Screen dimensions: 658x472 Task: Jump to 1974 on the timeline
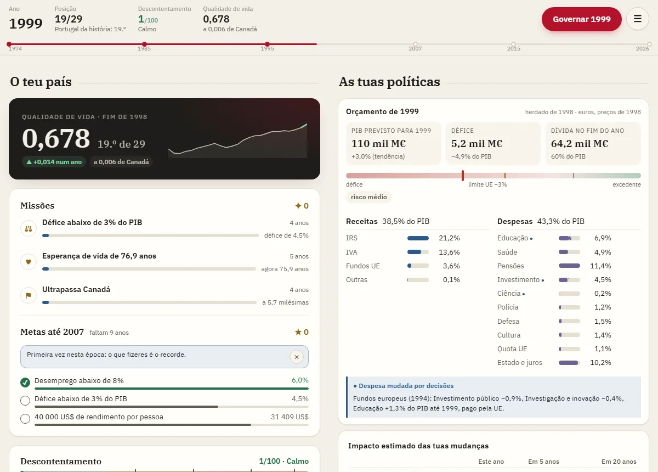(9, 44)
